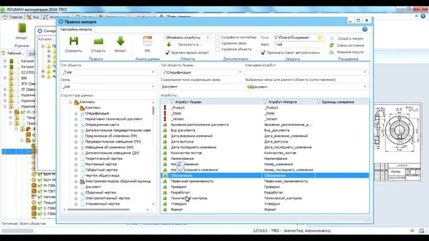Image resolution: width=429 pixels, height=241 pixels.
Task: Start import with the green Импорт arrow
Action: coord(121,42)
